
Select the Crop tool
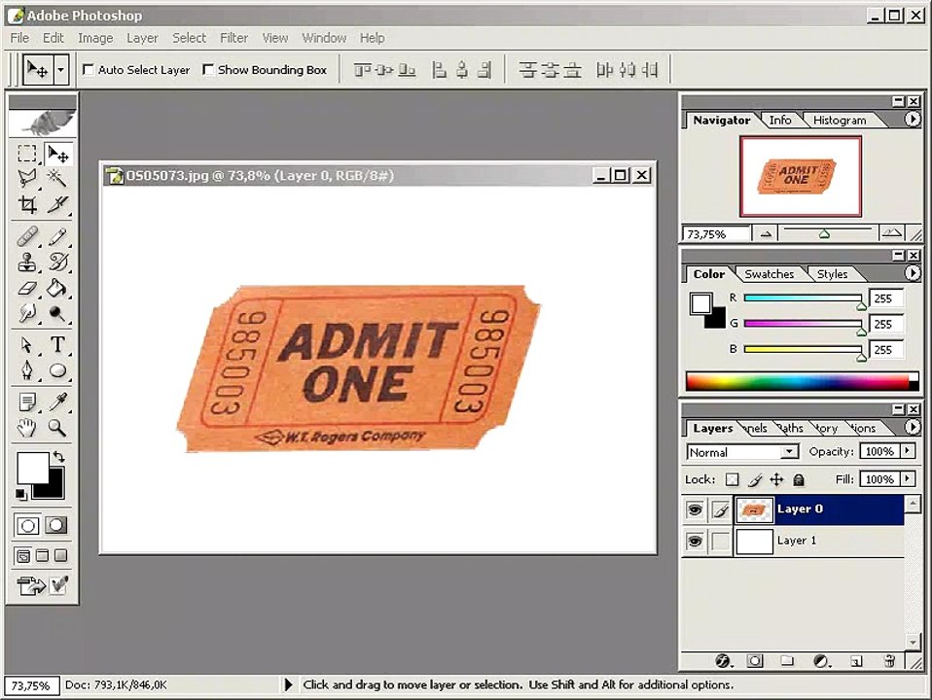point(26,204)
